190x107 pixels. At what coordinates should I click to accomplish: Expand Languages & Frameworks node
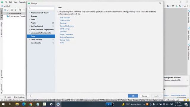(x=29, y=33)
